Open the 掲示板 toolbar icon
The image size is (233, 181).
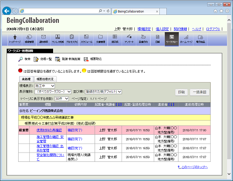pyautogui.click(x=115, y=39)
